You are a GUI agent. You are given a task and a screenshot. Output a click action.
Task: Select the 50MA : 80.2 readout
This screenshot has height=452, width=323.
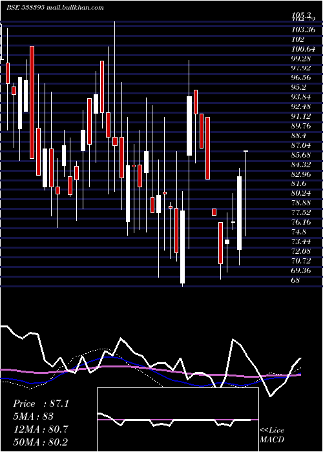click(40, 442)
